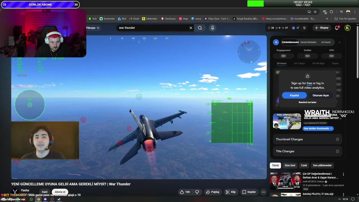Select the Canlı filter chip
The width and height of the screenshot is (359, 202).
304,165
